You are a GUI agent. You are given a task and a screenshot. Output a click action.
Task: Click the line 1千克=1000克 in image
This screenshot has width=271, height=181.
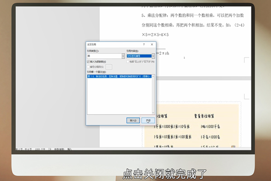(210, 137)
